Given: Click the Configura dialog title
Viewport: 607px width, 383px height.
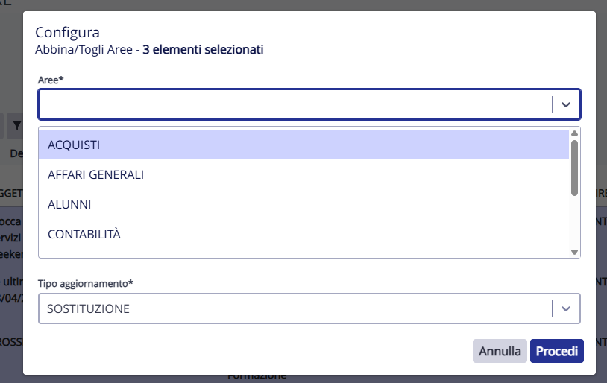Looking at the screenshot, I should click(67, 32).
